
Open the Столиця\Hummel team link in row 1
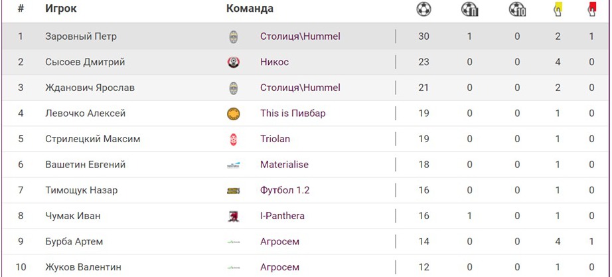pyautogui.click(x=300, y=37)
